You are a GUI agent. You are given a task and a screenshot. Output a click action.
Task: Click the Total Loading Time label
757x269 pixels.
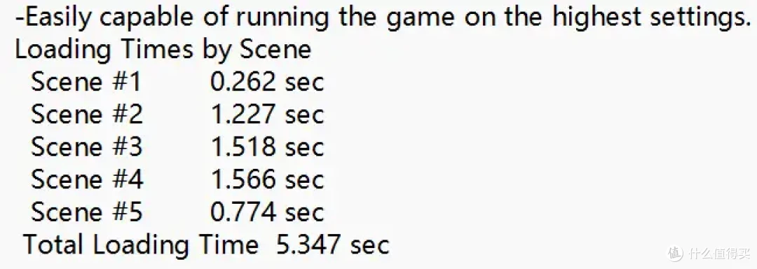click(x=141, y=245)
